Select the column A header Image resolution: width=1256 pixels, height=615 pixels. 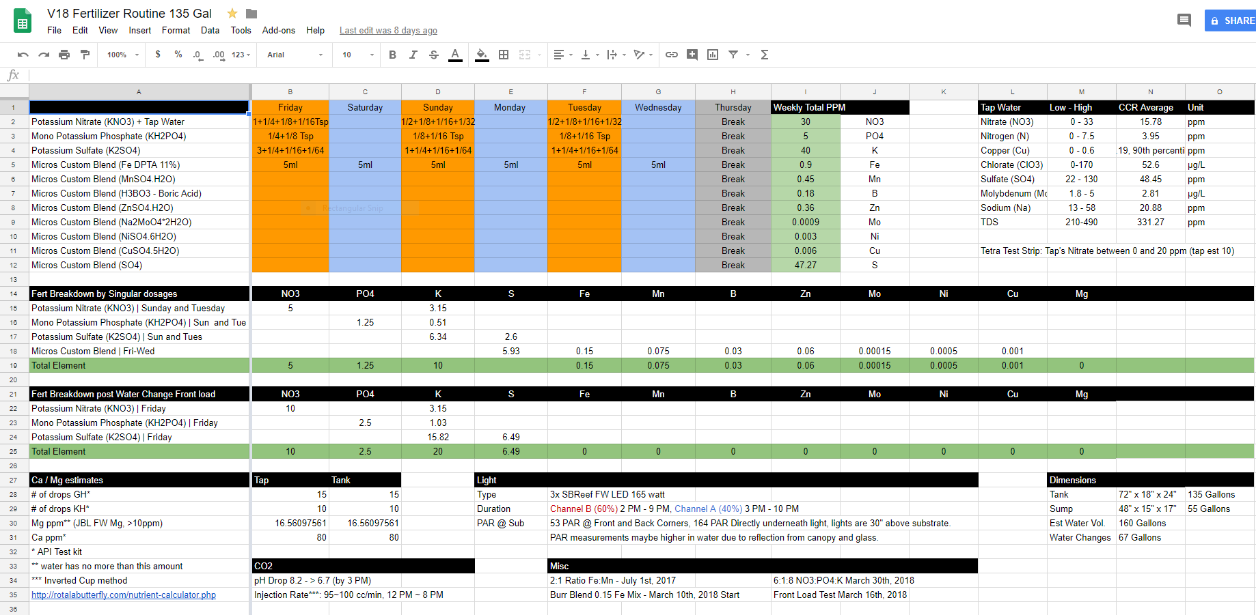coord(139,91)
